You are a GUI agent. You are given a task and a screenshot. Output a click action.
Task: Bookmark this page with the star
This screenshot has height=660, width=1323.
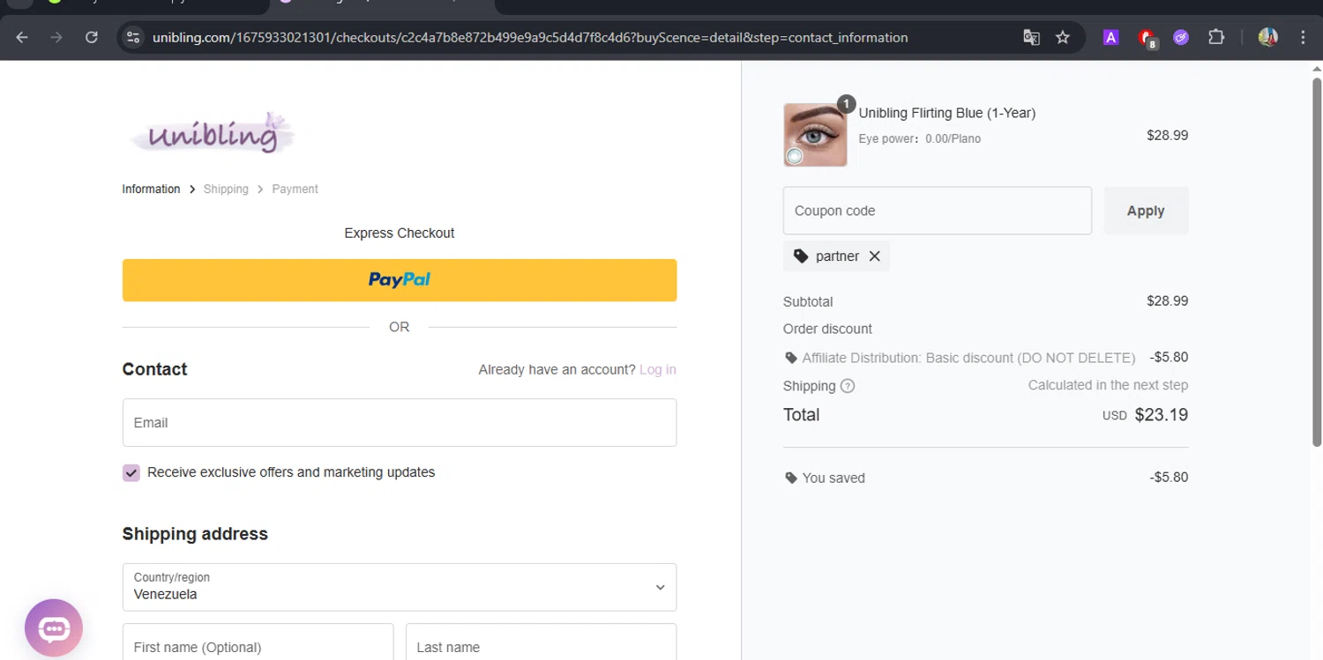[1063, 37]
